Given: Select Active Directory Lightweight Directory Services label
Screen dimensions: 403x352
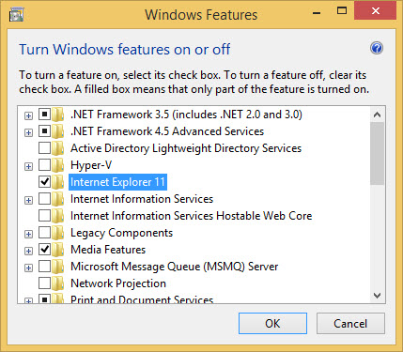Looking at the screenshot, I should pyautogui.click(x=186, y=148).
